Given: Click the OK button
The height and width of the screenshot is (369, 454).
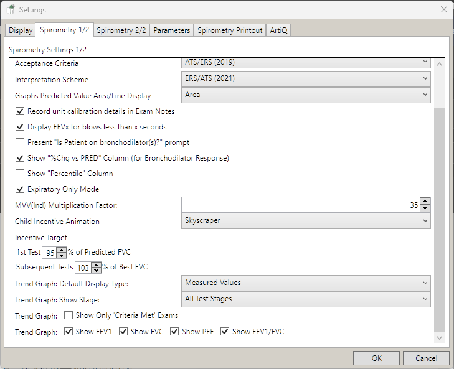Looking at the screenshot, I should tap(376, 358).
